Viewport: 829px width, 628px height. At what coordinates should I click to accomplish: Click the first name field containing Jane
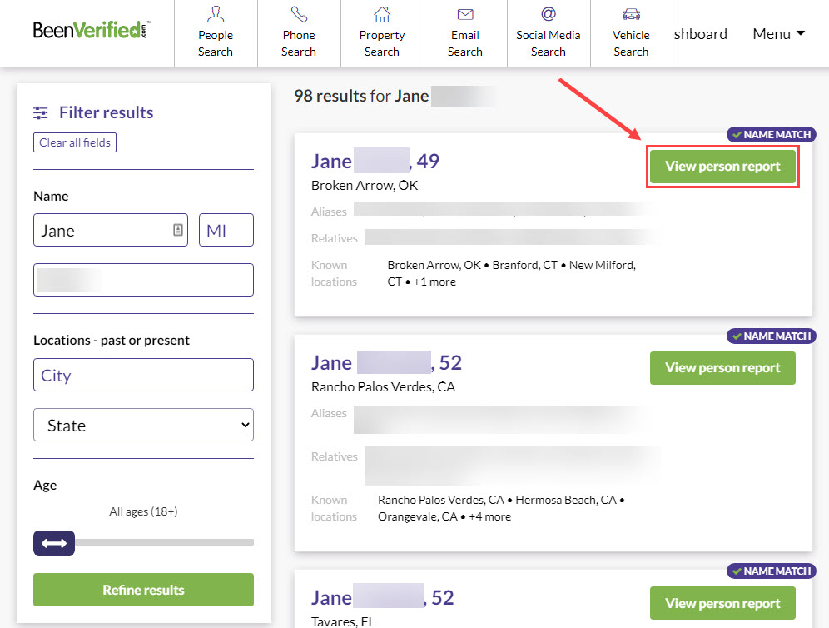coord(100,231)
